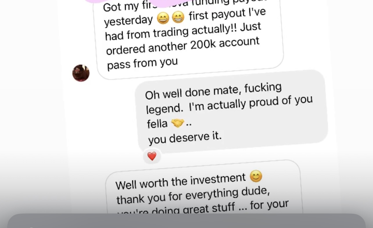Screen dimensions: 373x228
Task: Select the first grinning emoji after 'yesterday'
Action: [163, 19]
